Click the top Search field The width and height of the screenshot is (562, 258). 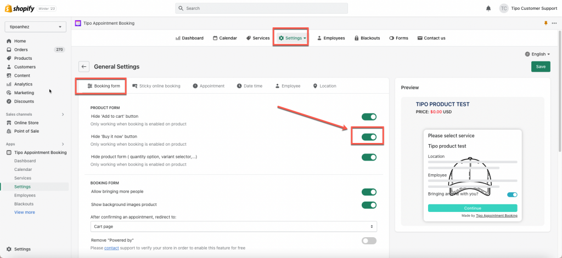(x=261, y=8)
